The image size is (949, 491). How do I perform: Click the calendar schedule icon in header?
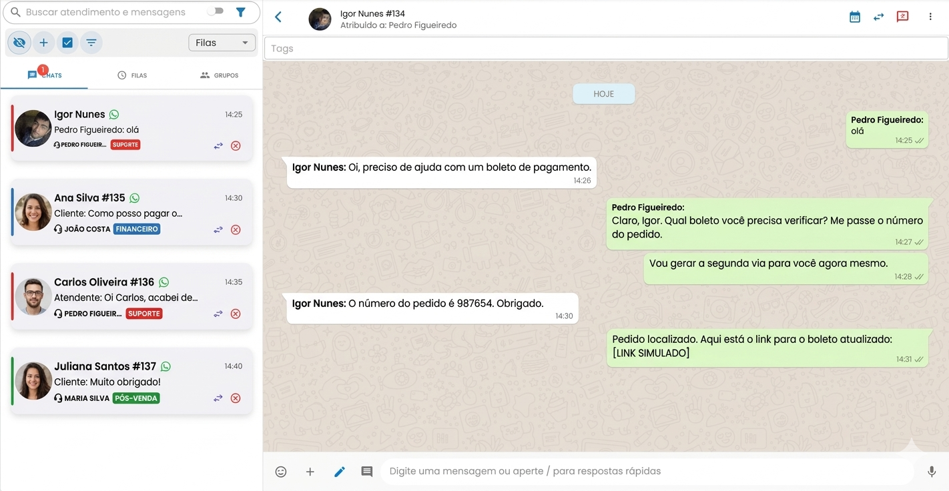pos(854,17)
